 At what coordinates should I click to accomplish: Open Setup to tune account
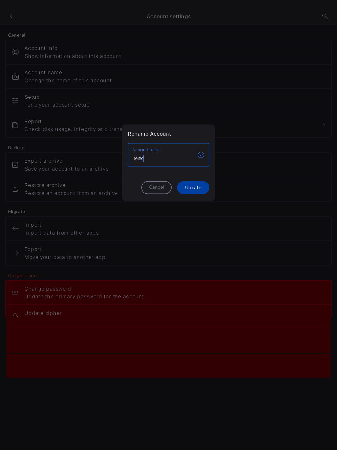(168, 101)
